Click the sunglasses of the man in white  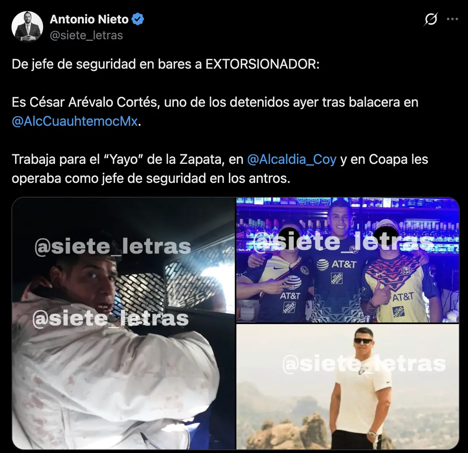tap(363, 341)
